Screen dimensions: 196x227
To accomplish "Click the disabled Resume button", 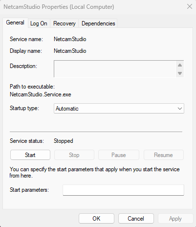I will [x=163, y=155].
